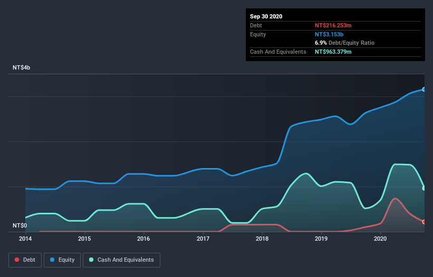Viewport: 433px width, 277px height.
Task: Click the NT$3.153b equity value
Action: pyautogui.click(x=329, y=34)
